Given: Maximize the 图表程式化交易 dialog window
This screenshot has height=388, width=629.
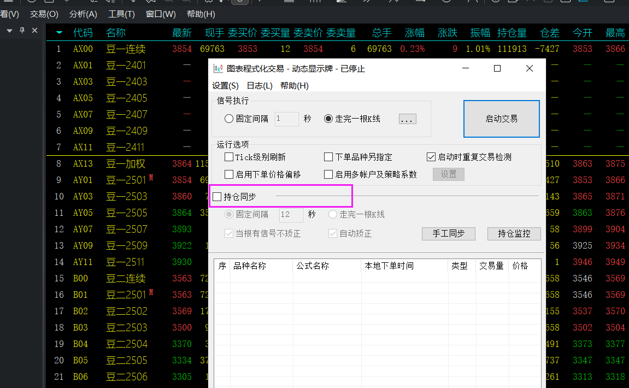Looking at the screenshot, I should point(497,68).
